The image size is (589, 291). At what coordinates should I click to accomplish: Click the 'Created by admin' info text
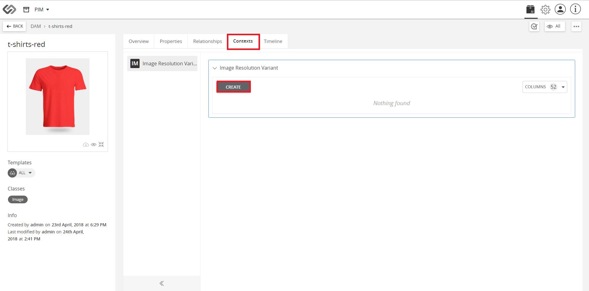coord(57,225)
